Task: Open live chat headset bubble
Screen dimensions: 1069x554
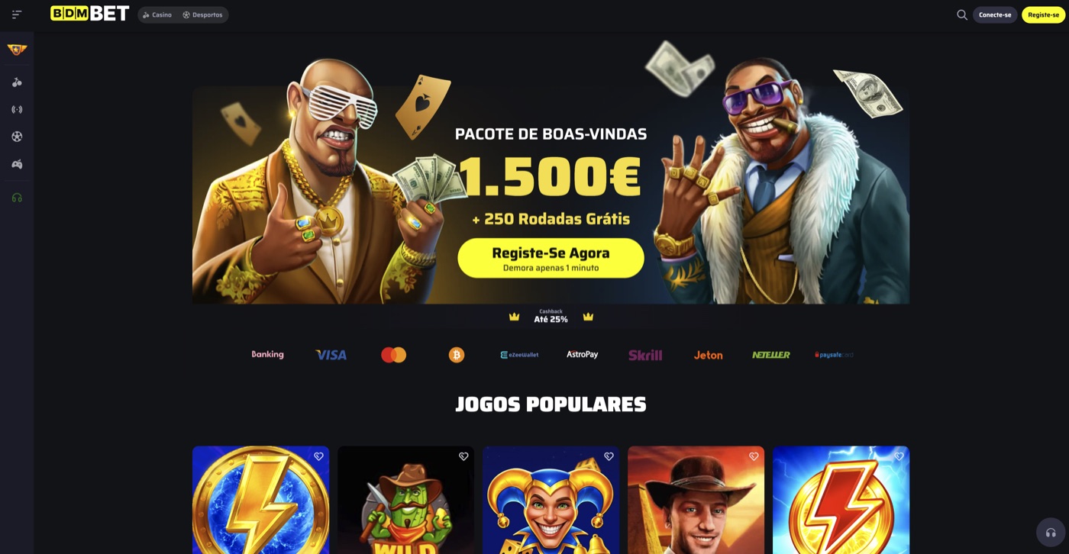Action: (x=1051, y=533)
